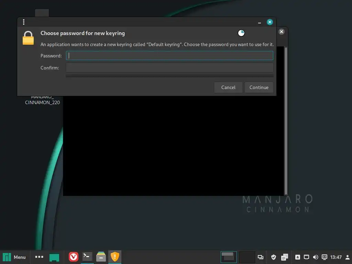Open the wired network applet

306,257
